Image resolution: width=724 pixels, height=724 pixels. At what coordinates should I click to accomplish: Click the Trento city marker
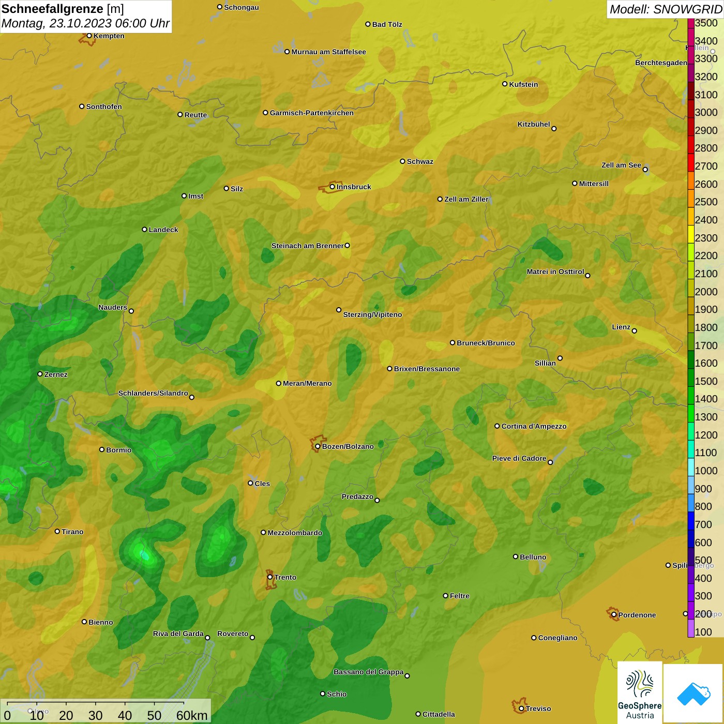click(270, 577)
